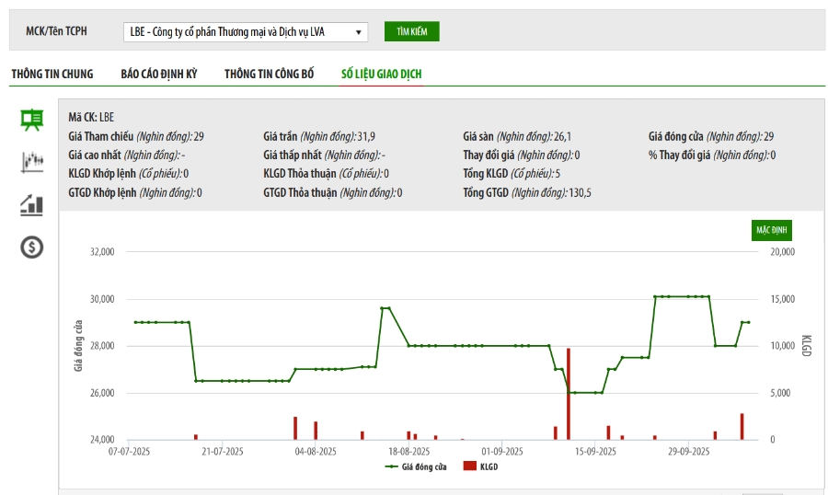Click the tallest red volume bar in the chart

point(569,394)
